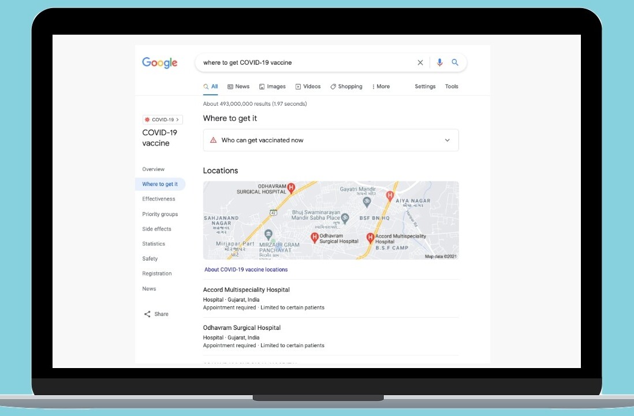Click the Aiya Nagar hospital map marker
634x416 pixels.
[x=390, y=196]
